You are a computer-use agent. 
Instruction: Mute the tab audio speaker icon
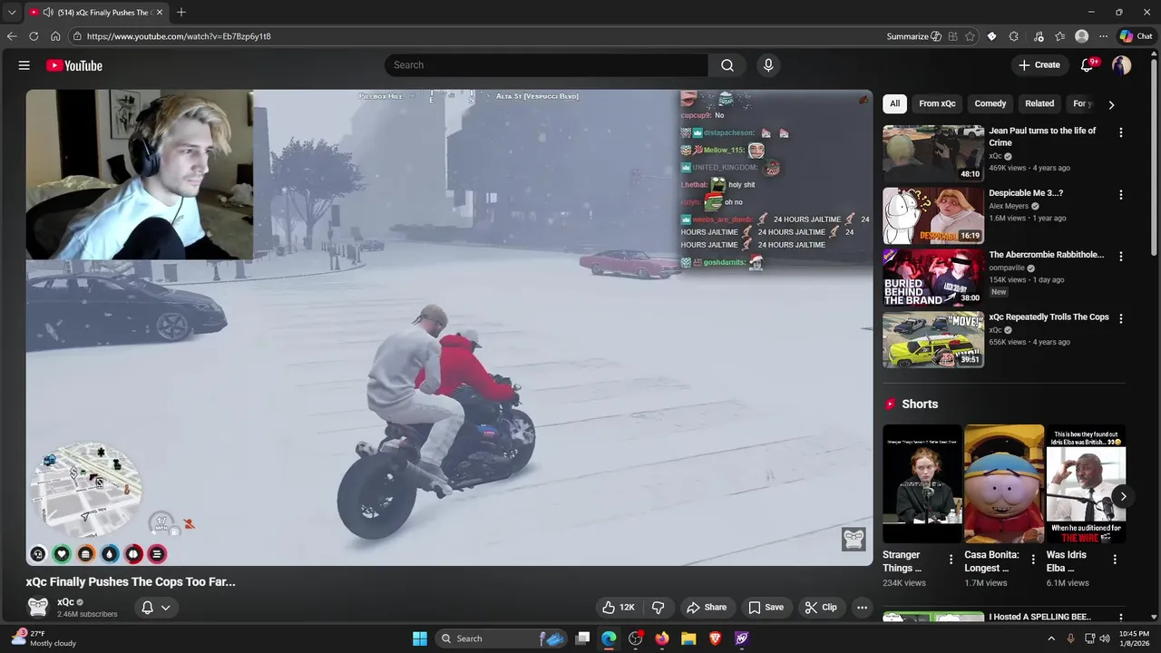[48, 13]
